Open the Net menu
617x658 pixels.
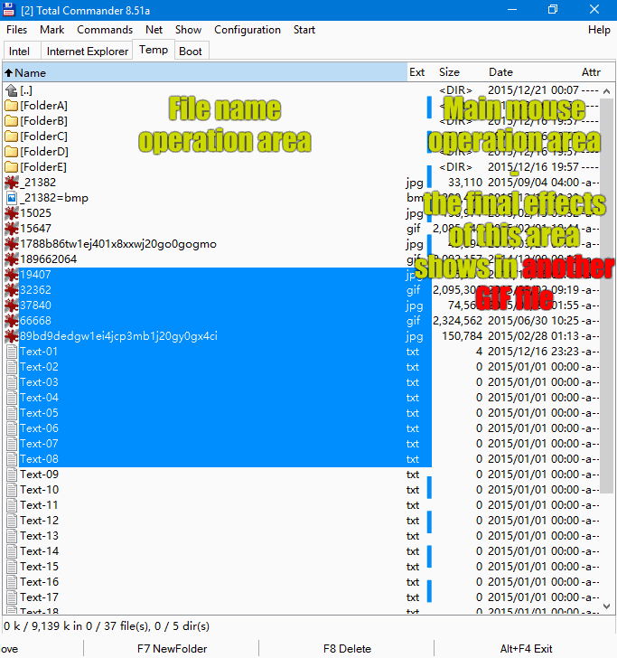point(154,30)
